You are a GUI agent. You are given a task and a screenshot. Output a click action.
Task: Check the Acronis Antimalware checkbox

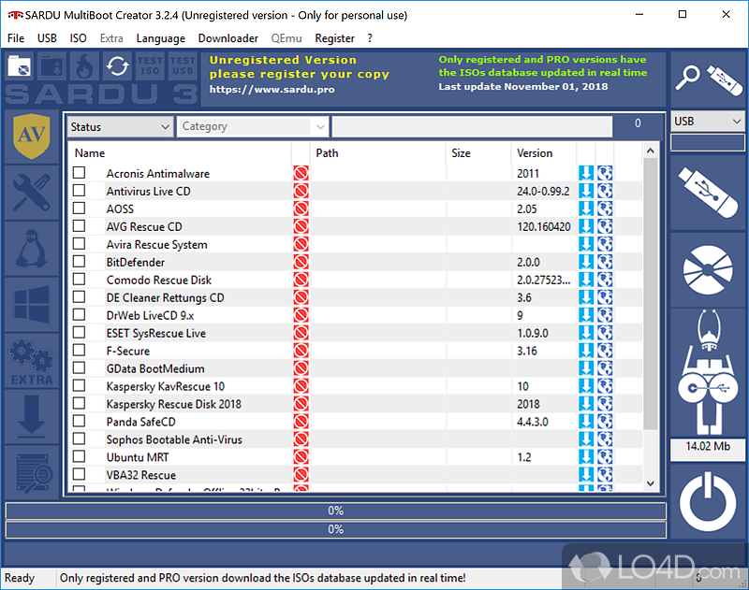(80, 173)
